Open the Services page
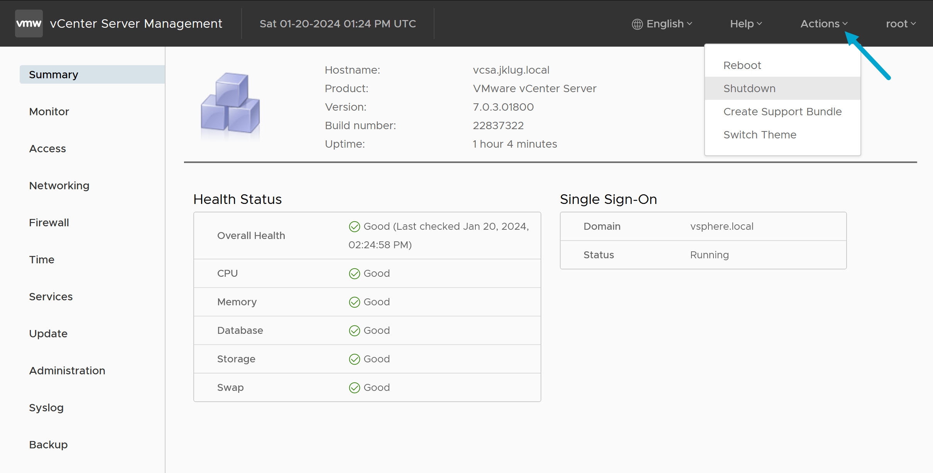The image size is (933, 473). (x=51, y=296)
